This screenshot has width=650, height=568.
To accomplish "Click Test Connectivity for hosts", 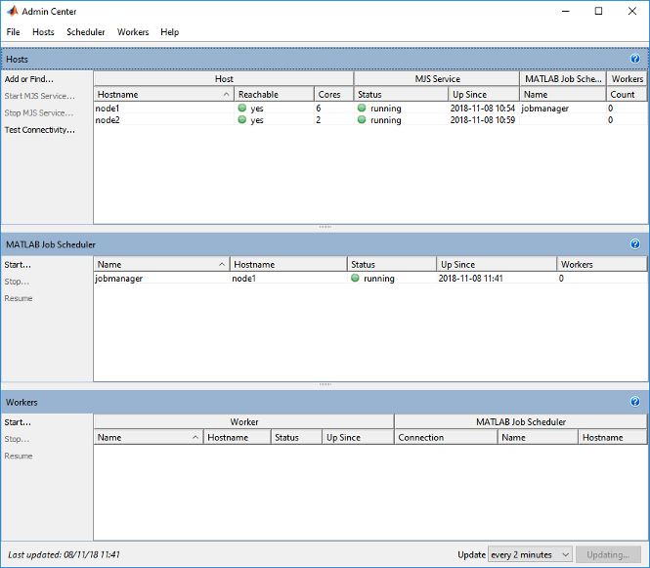I will tap(39, 130).
